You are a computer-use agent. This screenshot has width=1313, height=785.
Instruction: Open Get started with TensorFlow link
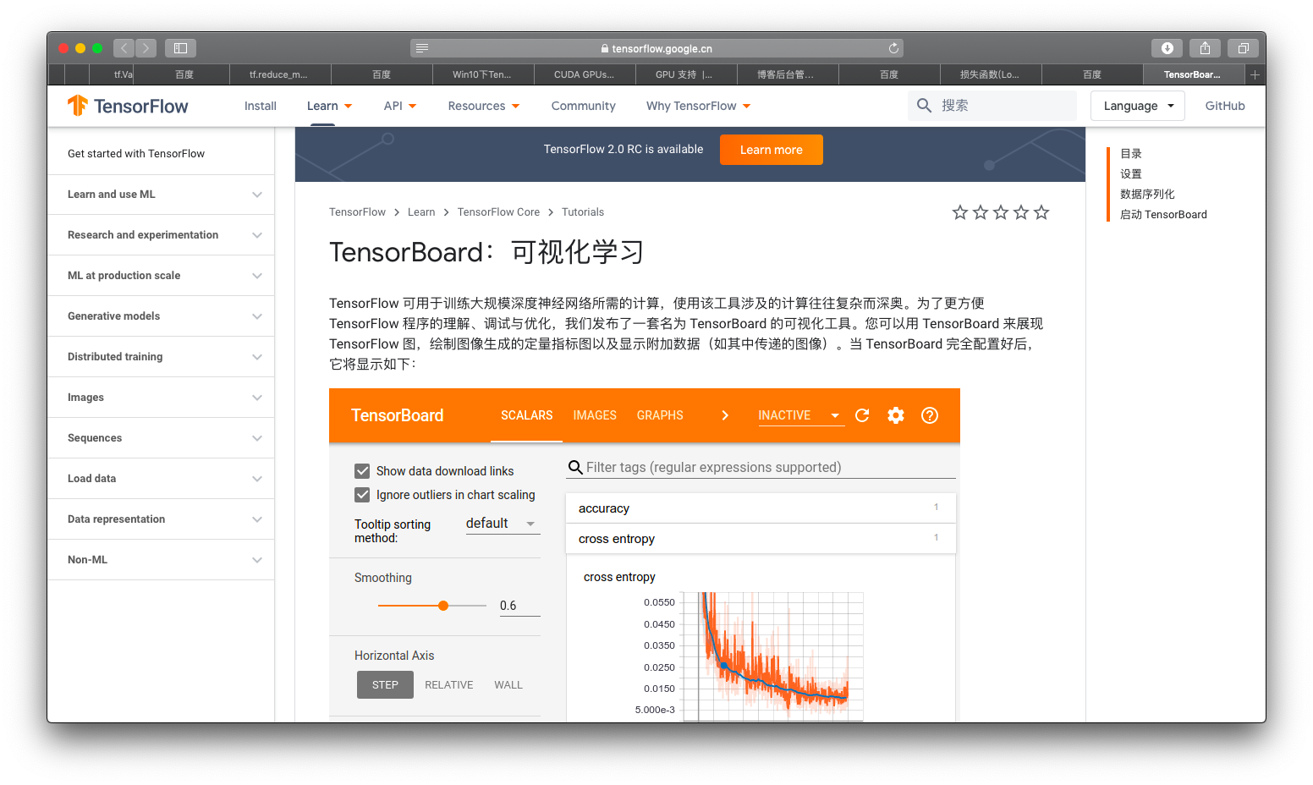pos(136,154)
